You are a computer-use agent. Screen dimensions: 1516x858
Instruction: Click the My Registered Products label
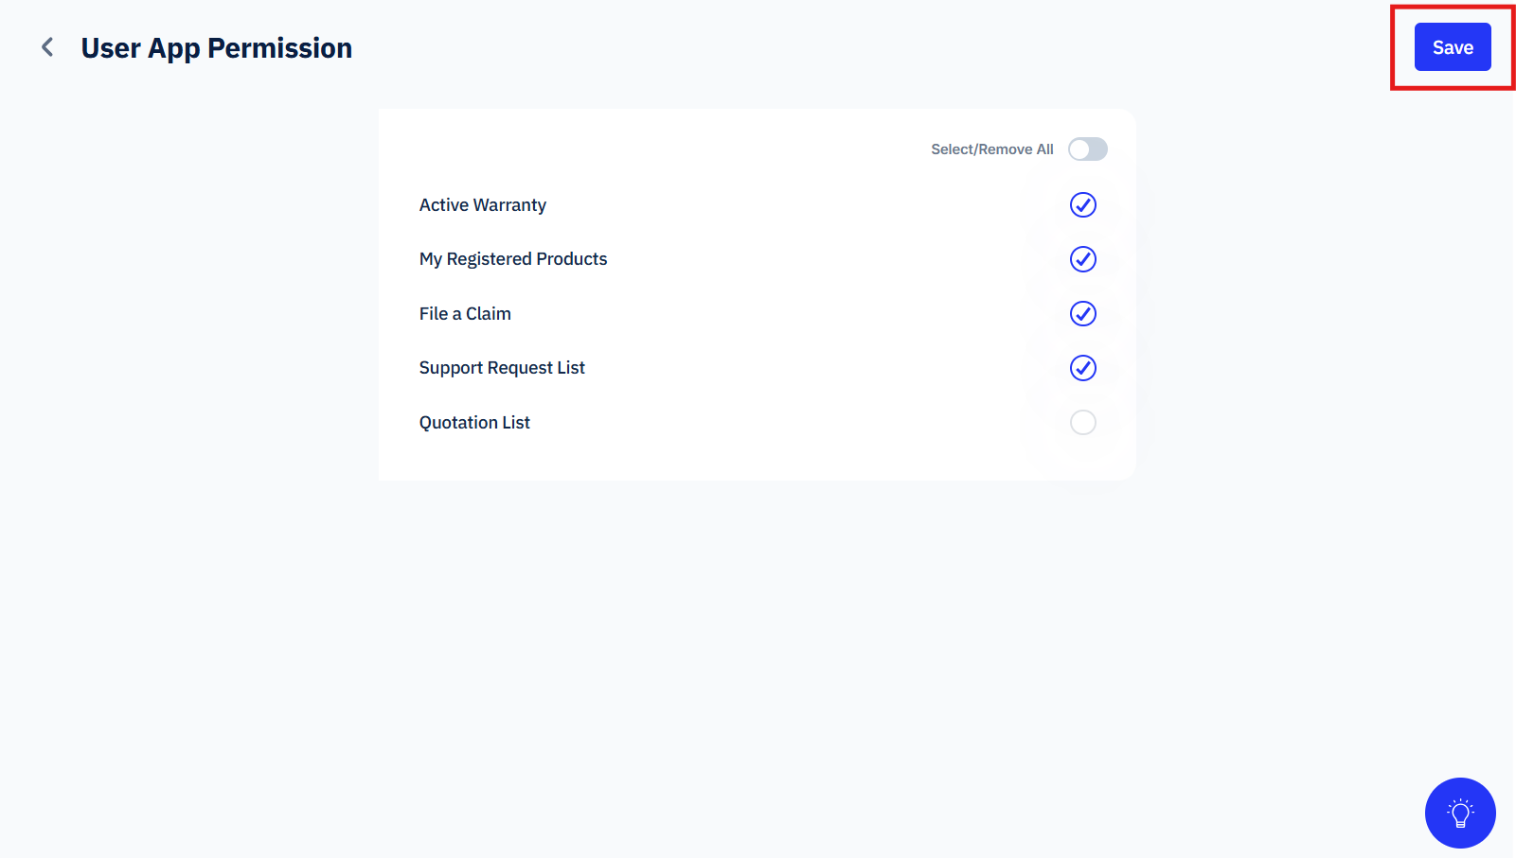[513, 259]
